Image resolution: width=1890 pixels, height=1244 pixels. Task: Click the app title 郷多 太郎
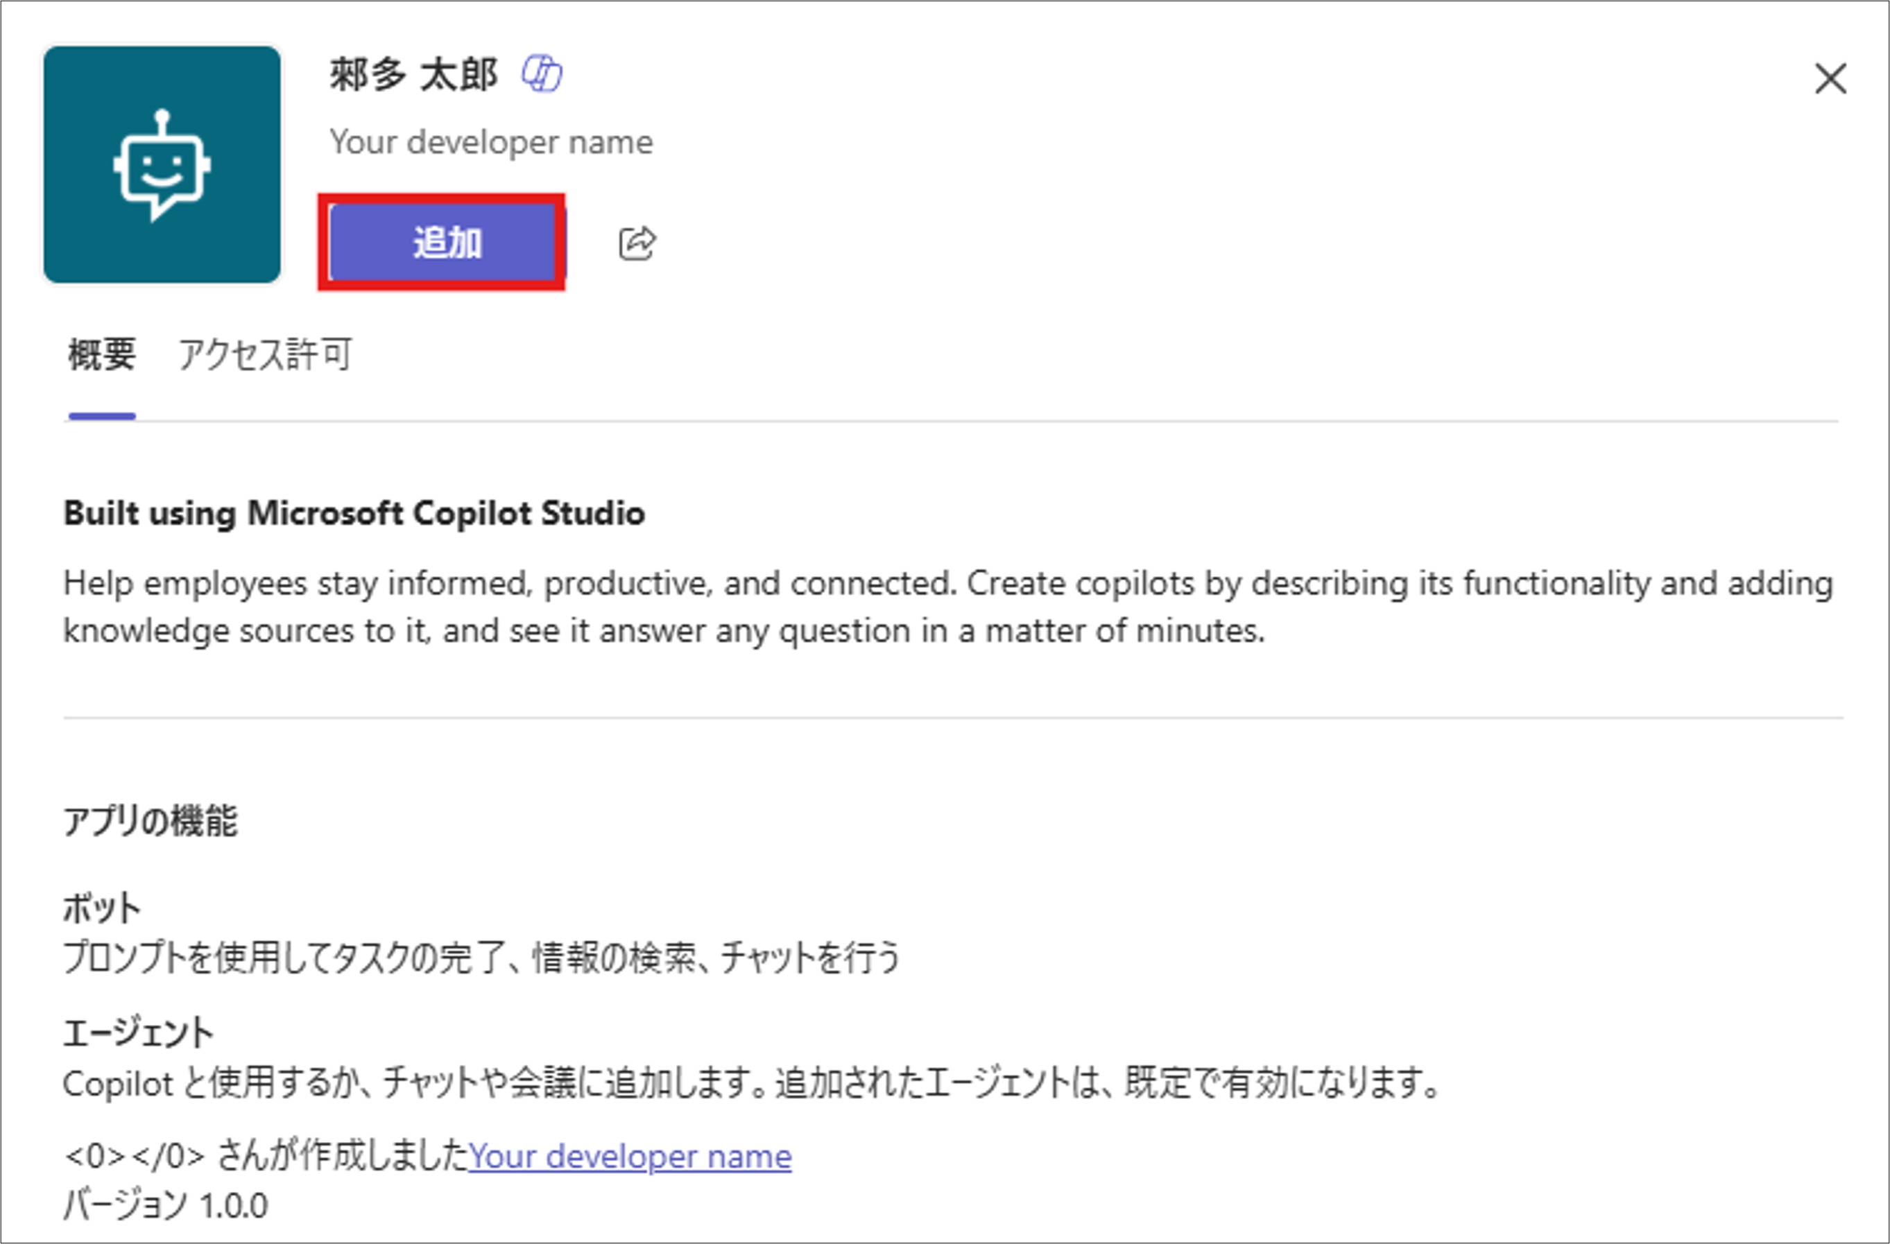[413, 75]
